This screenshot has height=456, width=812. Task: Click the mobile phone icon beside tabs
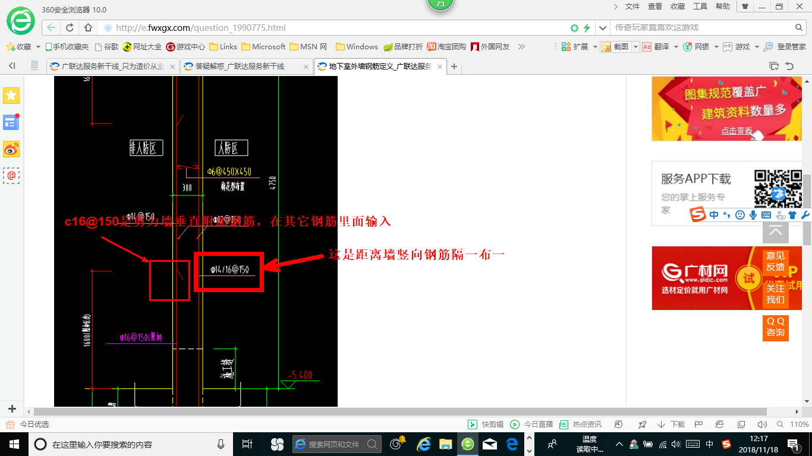pos(34,66)
